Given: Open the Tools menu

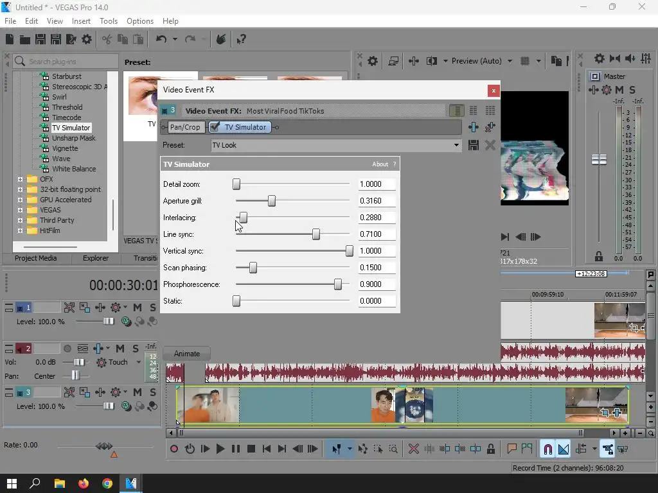Looking at the screenshot, I should pos(108,21).
